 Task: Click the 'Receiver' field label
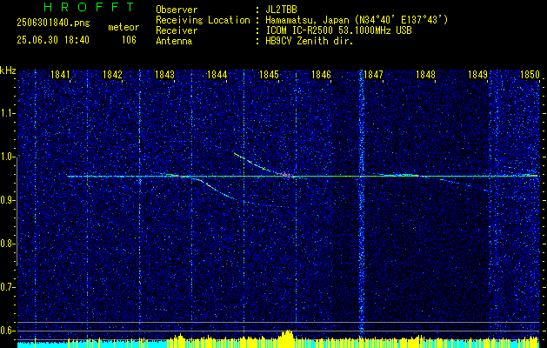(x=177, y=30)
